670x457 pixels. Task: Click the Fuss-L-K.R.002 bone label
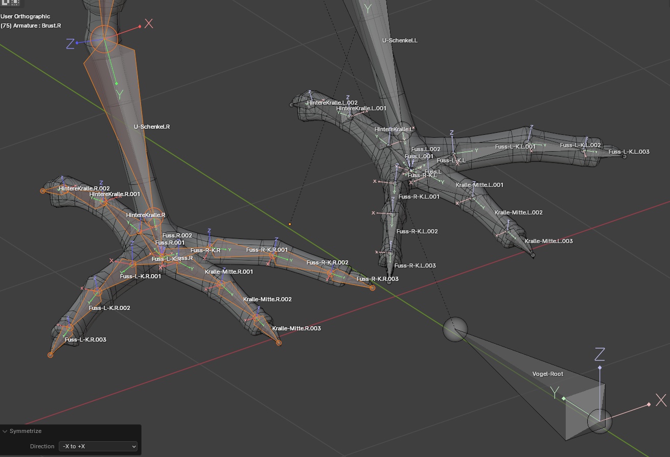[x=109, y=308]
